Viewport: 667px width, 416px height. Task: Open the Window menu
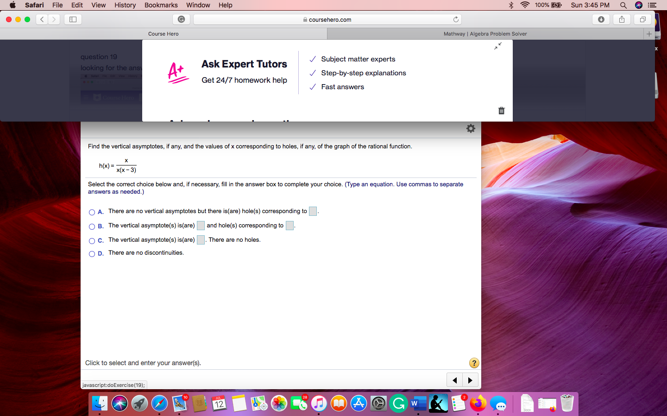(x=198, y=5)
